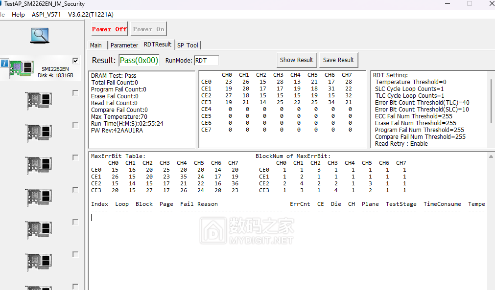
Task: Click the 'DRAM Test: Pass' line
Action: tap(114, 76)
